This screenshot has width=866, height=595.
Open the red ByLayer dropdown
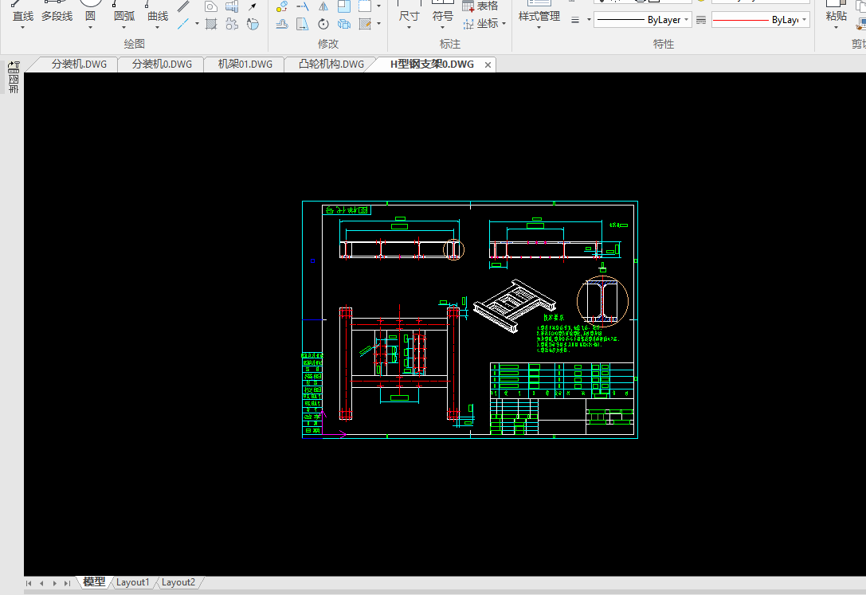pyautogui.click(x=761, y=20)
